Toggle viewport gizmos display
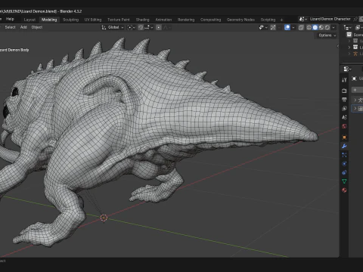This screenshot has height=272, width=363. (273, 27)
